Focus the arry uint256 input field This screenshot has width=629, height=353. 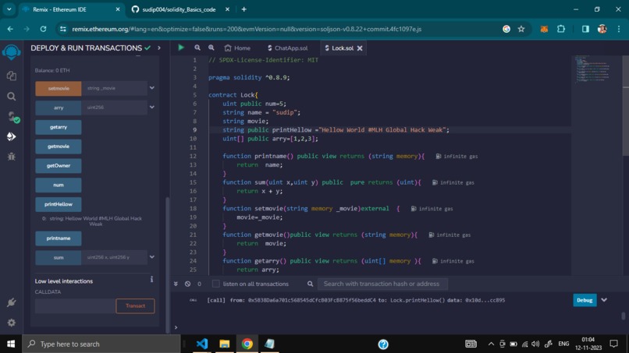(x=115, y=108)
